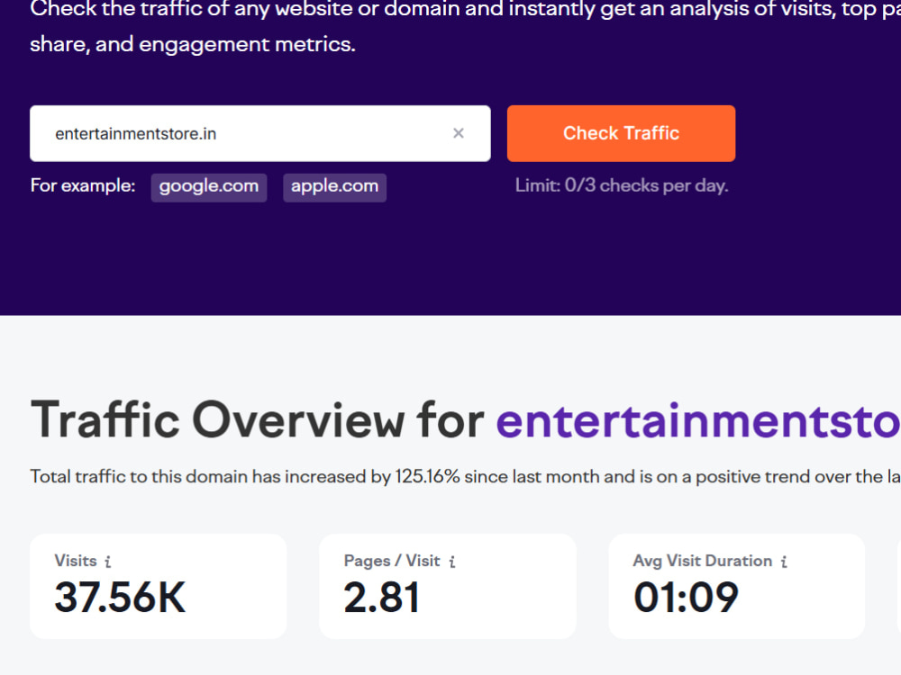Click the 'For example:' label
Image resolution: width=901 pixels, height=675 pixels.
[83, 185]
